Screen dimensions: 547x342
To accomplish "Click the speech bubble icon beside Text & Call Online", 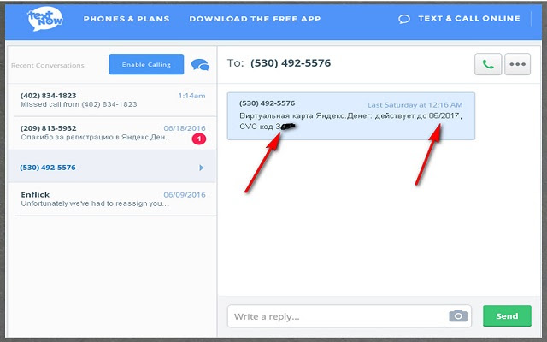I will pyautogui.click(x=404, y=19).
